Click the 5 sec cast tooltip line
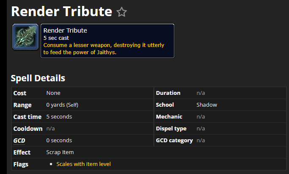Viewport: 289px width, 174px height. tap(56, 38)
